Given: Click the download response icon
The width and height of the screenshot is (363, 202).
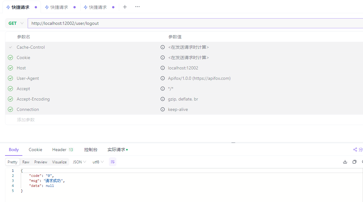Looking at the screenshot, I should tap(345, 162).
